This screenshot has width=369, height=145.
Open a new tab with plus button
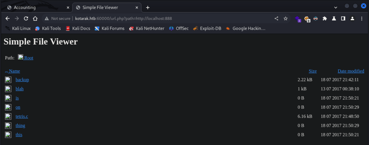click(148, 8)
